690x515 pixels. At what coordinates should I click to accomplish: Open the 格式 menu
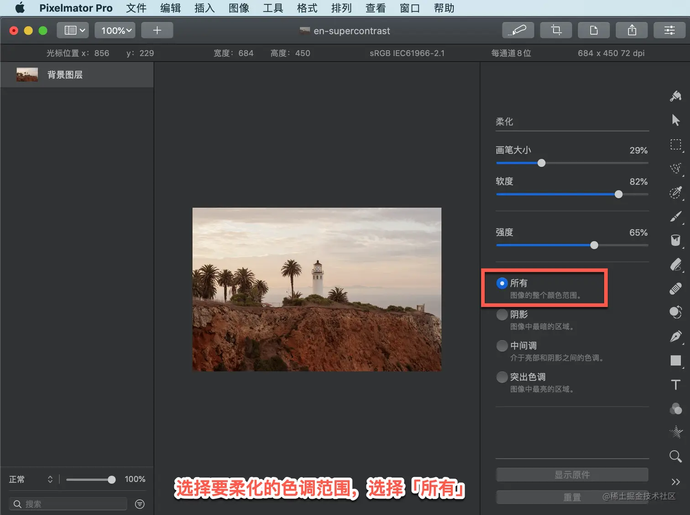pos(307,8)
